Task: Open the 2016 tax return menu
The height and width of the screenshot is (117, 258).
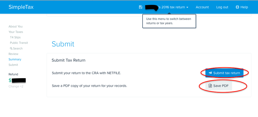Action: (x=167, y=7)
